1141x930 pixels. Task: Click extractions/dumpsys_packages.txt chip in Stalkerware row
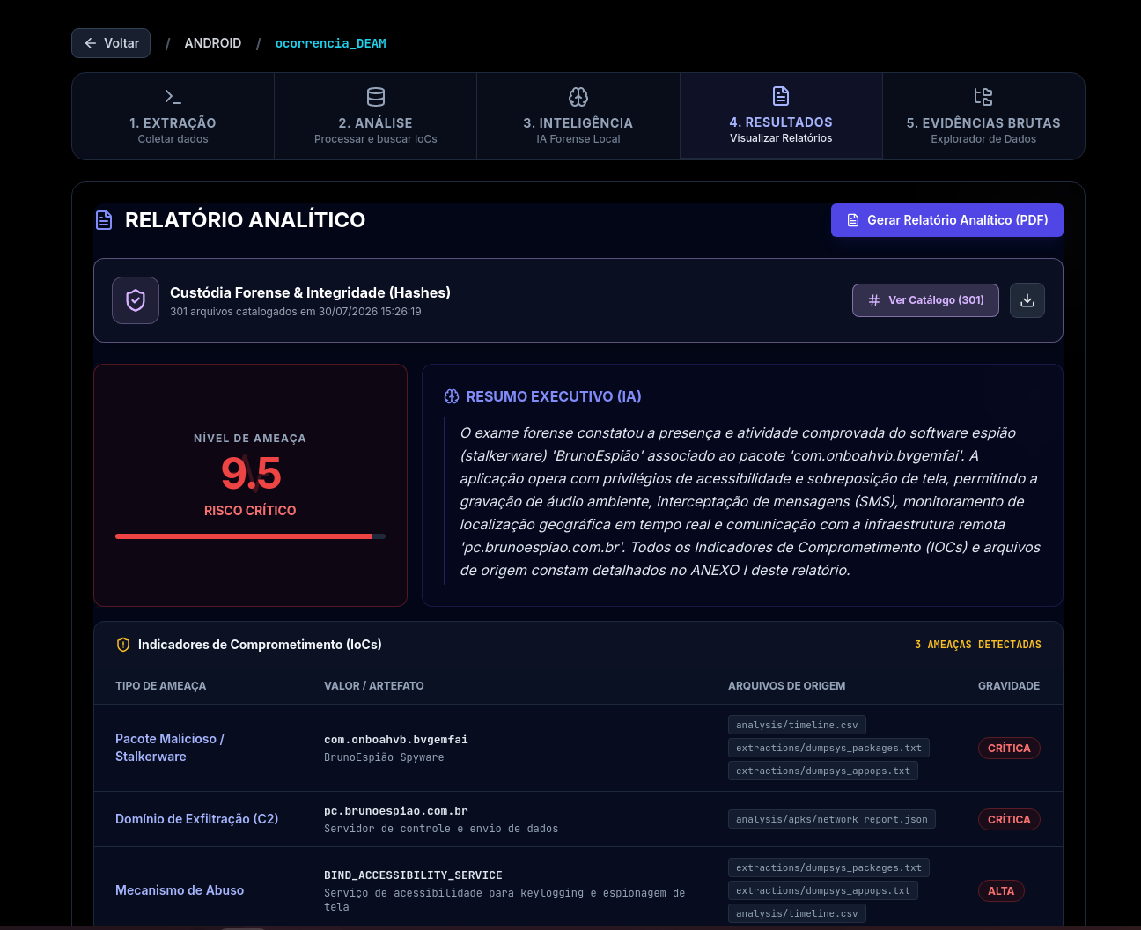point(828,748)
